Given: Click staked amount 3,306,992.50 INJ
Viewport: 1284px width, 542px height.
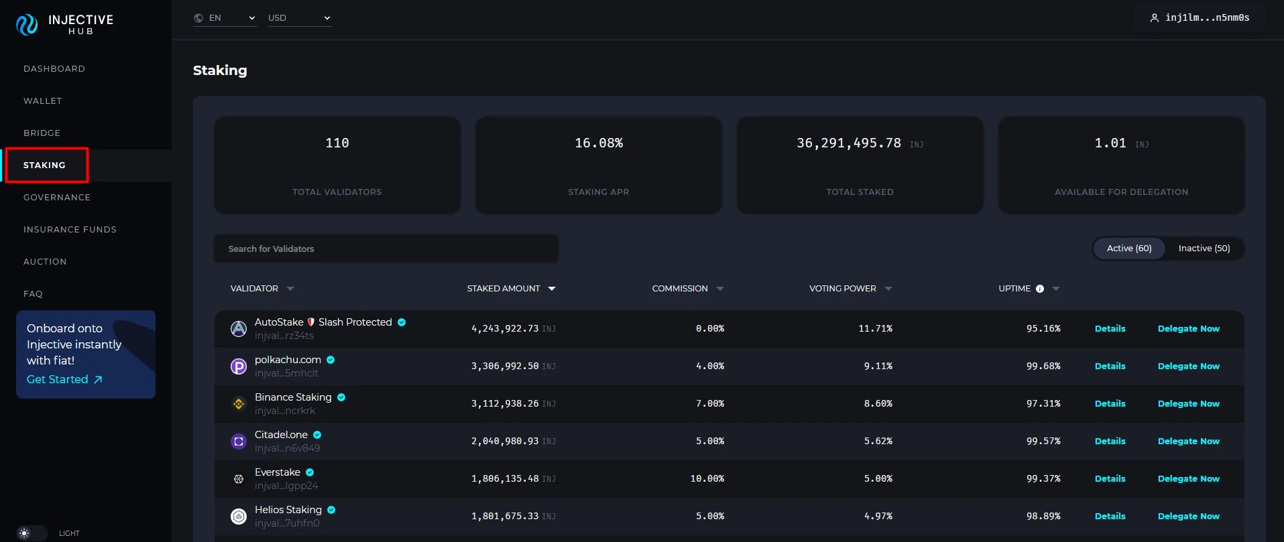Looking at the screenshot, I should coord(514,366).
